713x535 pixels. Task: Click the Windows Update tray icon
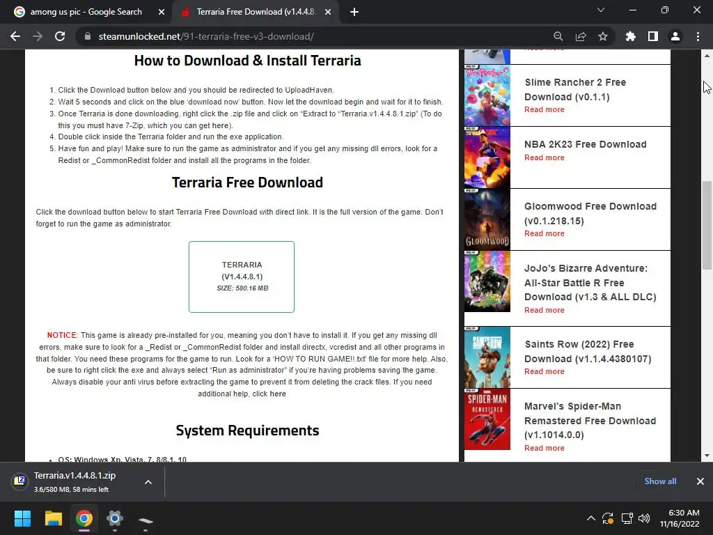pyautogui.click(x=608, y=518)
